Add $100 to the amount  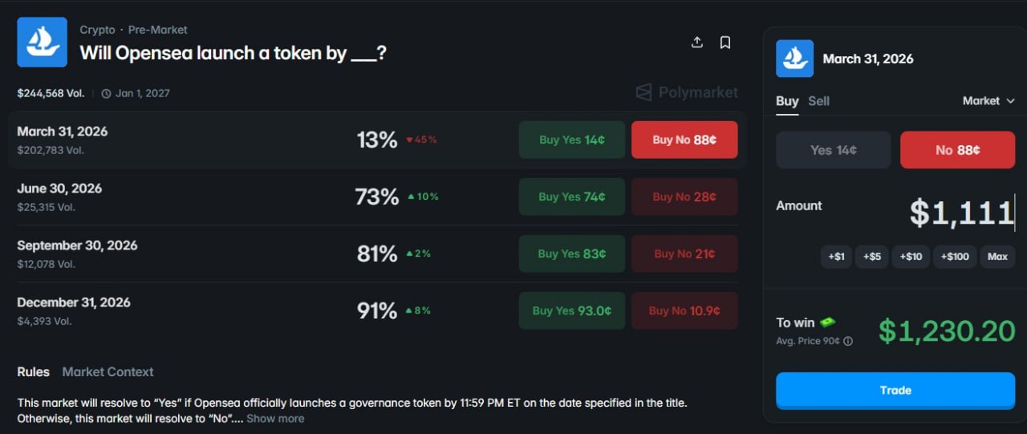click(952, 257)
